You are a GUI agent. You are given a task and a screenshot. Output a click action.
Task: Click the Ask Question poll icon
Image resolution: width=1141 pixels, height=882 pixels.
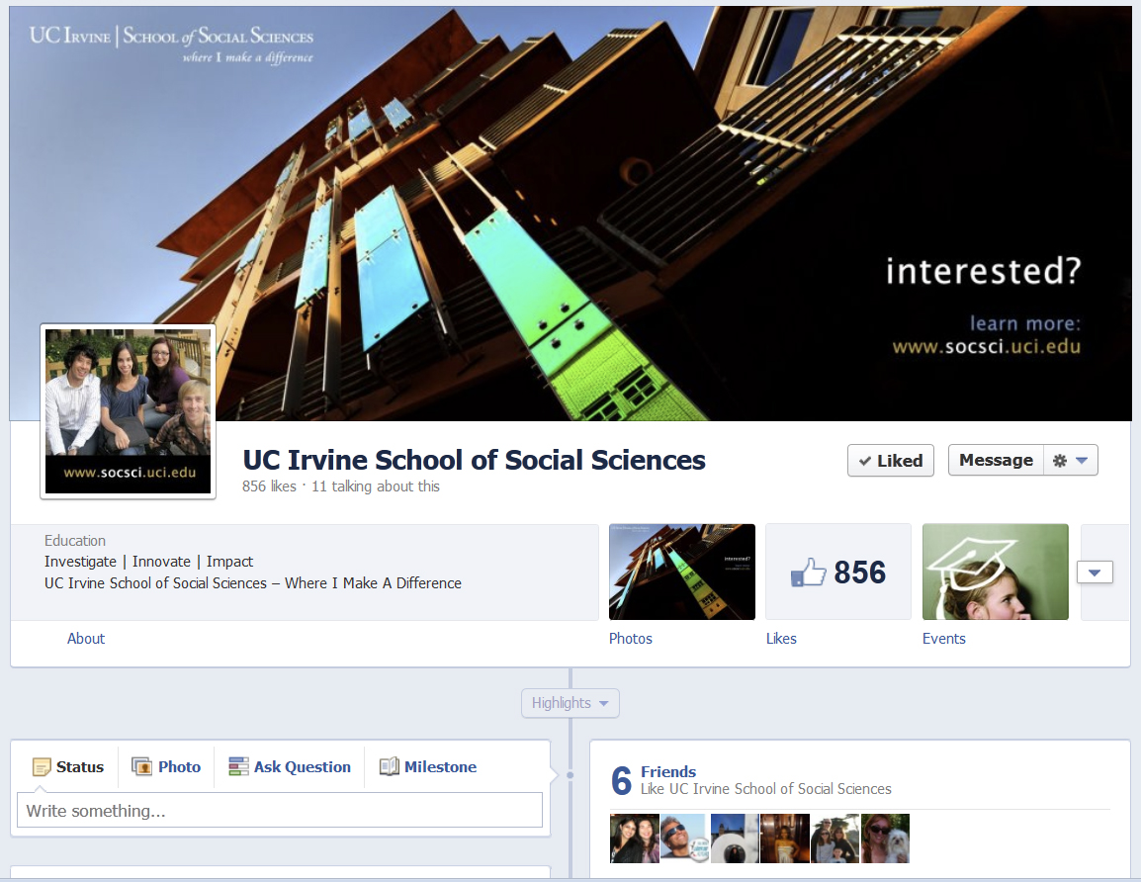pyautogui.click(x=238, y=766)
